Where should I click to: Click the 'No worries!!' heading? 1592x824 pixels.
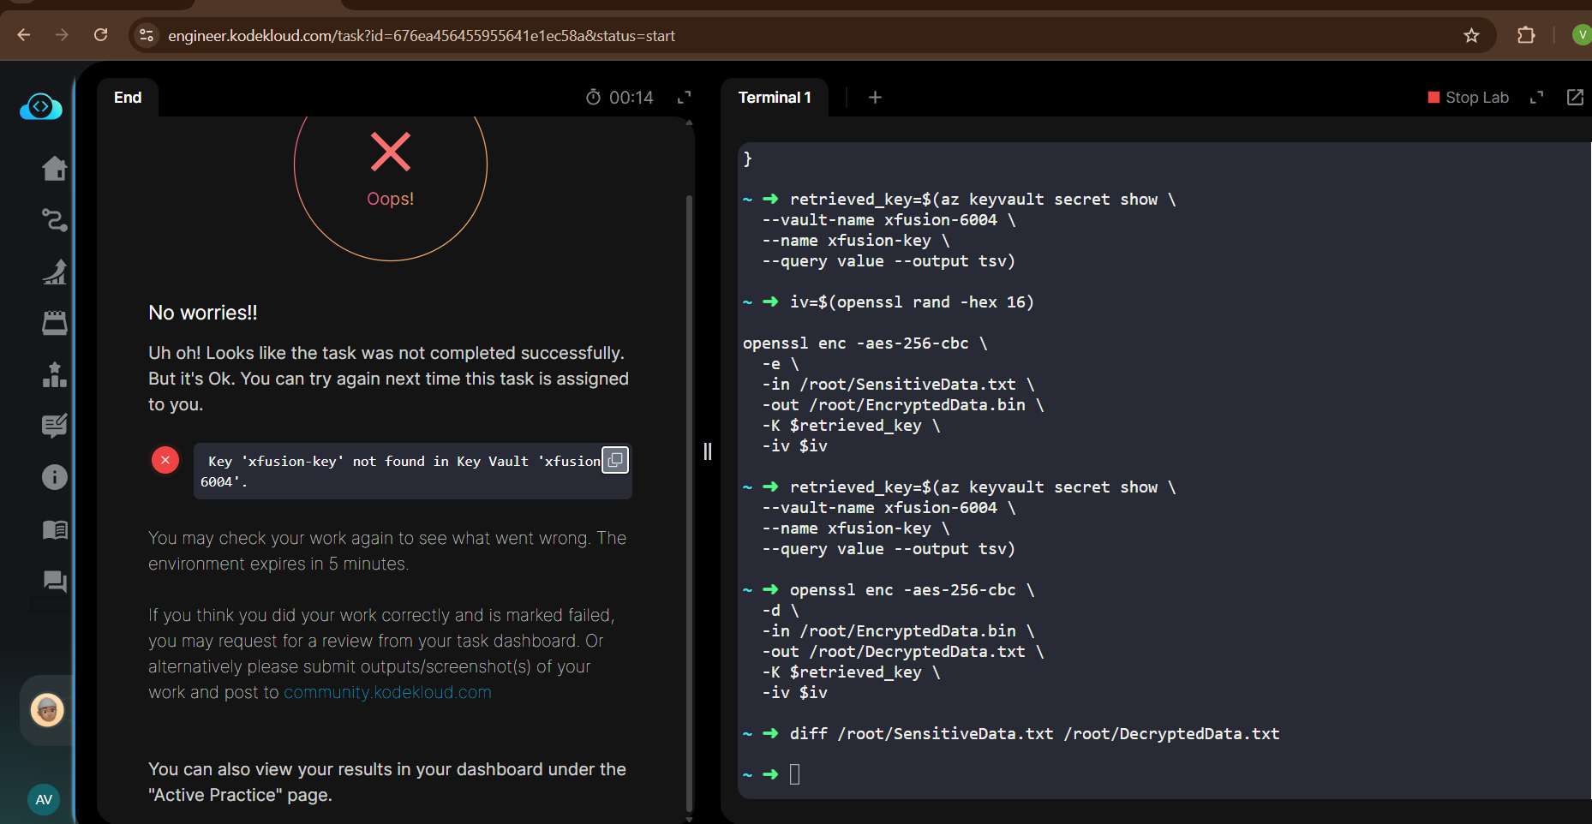(203, 313)
